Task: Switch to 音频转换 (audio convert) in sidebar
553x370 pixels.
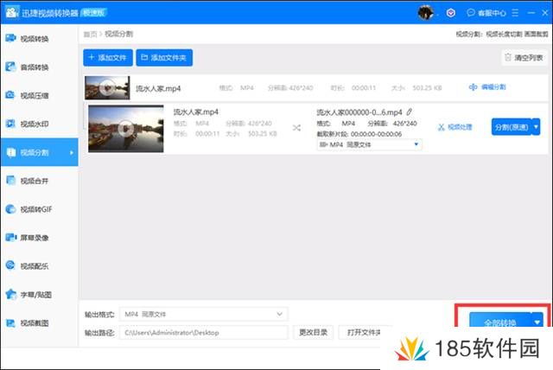Action: (35, 67)
